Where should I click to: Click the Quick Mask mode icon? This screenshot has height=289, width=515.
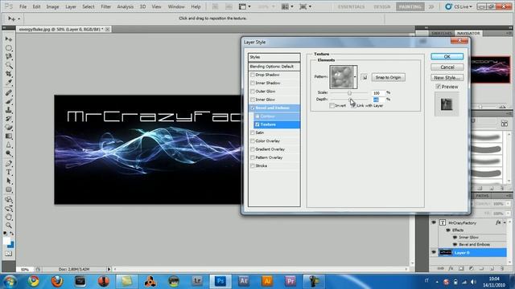(x=9, y=254)
